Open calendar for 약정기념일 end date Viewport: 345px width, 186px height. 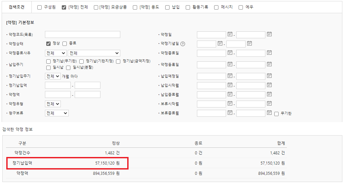[x=249, y=43]
